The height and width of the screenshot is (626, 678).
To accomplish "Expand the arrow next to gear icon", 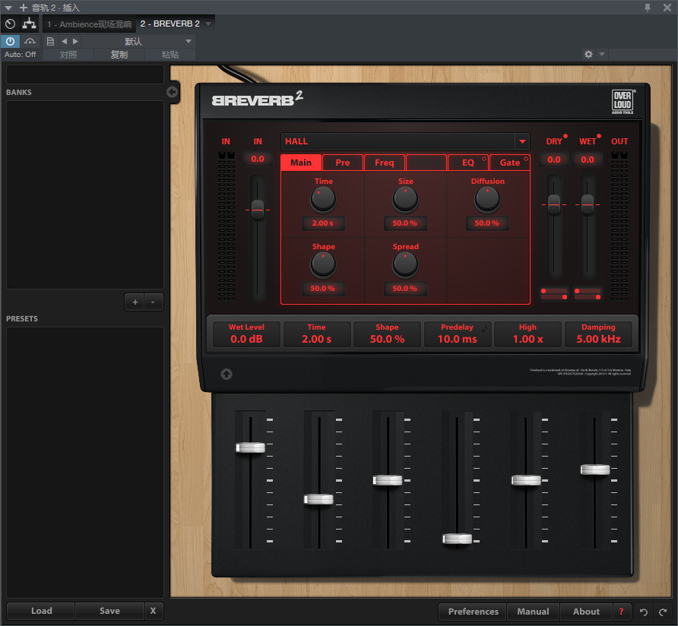I will [x=602, y=55].
